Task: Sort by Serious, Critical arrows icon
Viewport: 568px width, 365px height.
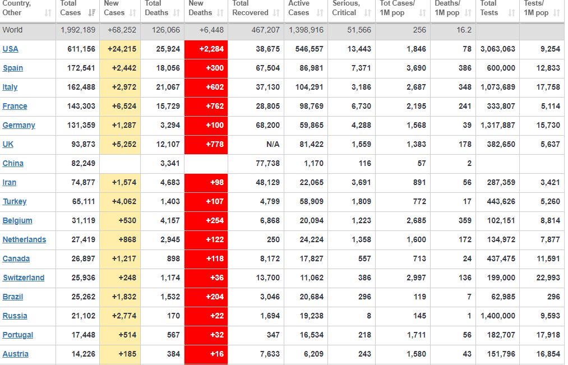Action: click(367, 12)
